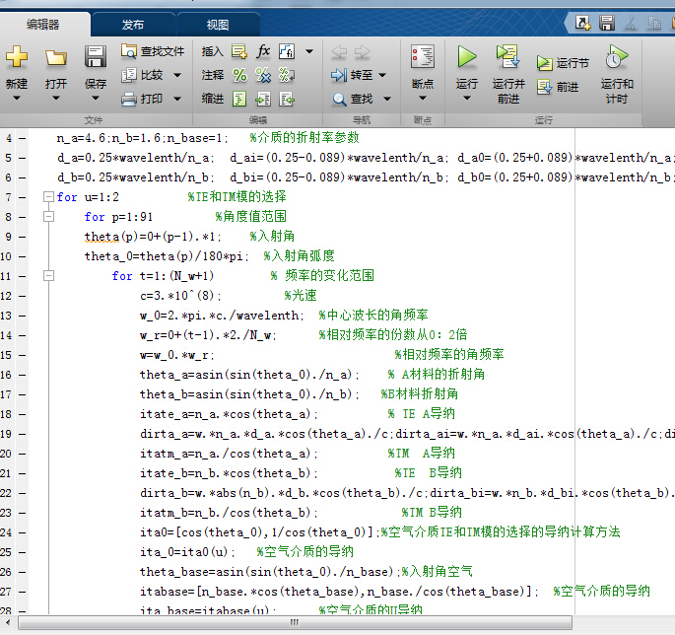Toggle breakpoint dash on line 4
This screenshot has width=675, height=635.
[x=23, y=138]
